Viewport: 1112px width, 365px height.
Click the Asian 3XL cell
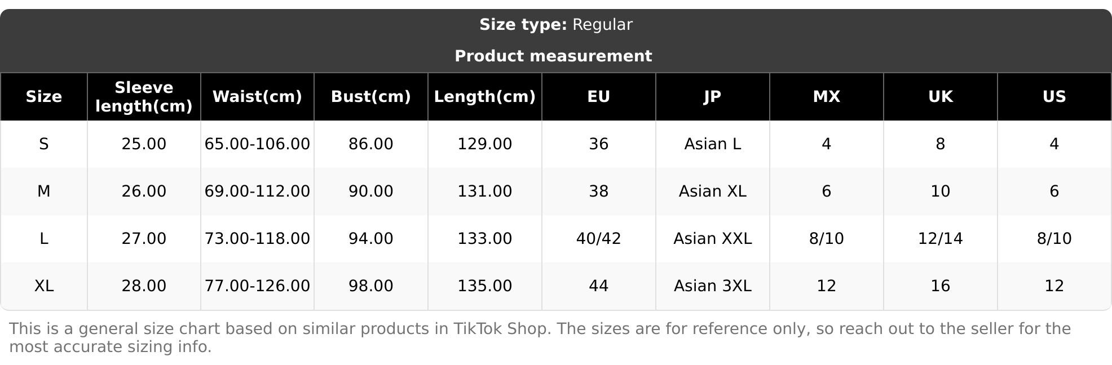(712, 286)
